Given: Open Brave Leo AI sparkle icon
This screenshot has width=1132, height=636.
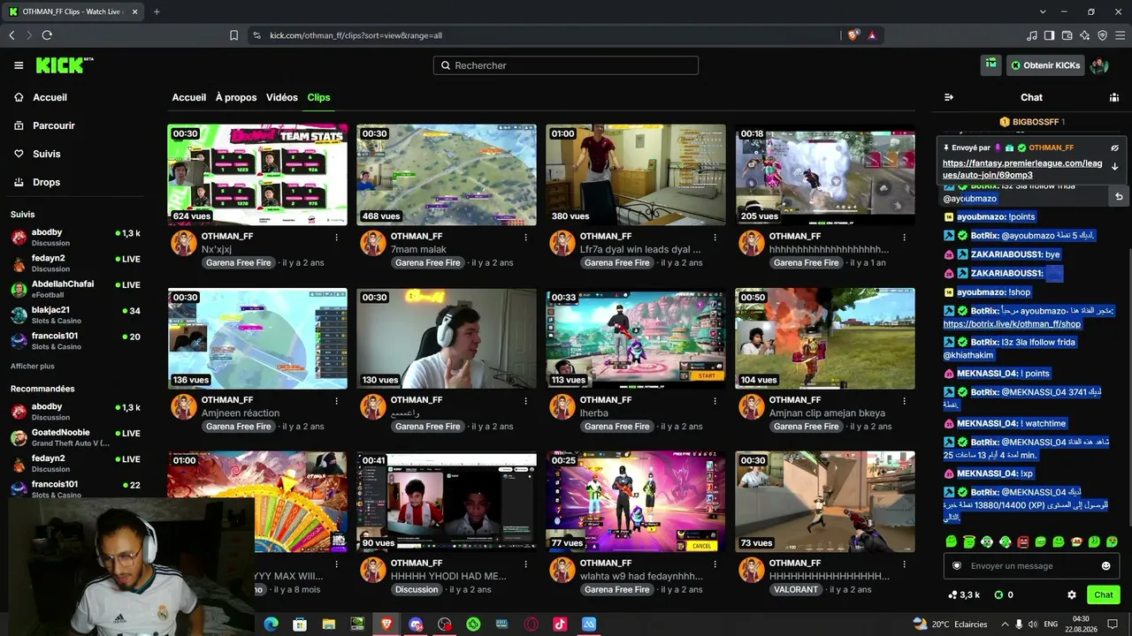Looking at the screenshot, I should [x=1084, y=35].
